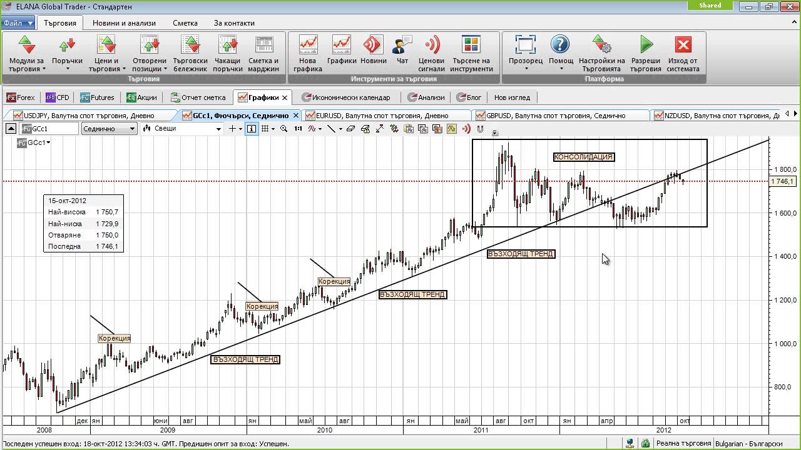Click the GCc1 symbol input field
The width and height of the screenshot is (801, 450).
coord(49,129)
